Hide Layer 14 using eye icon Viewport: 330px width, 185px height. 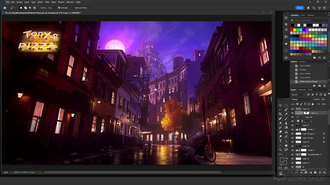click(x=292, y=109)
